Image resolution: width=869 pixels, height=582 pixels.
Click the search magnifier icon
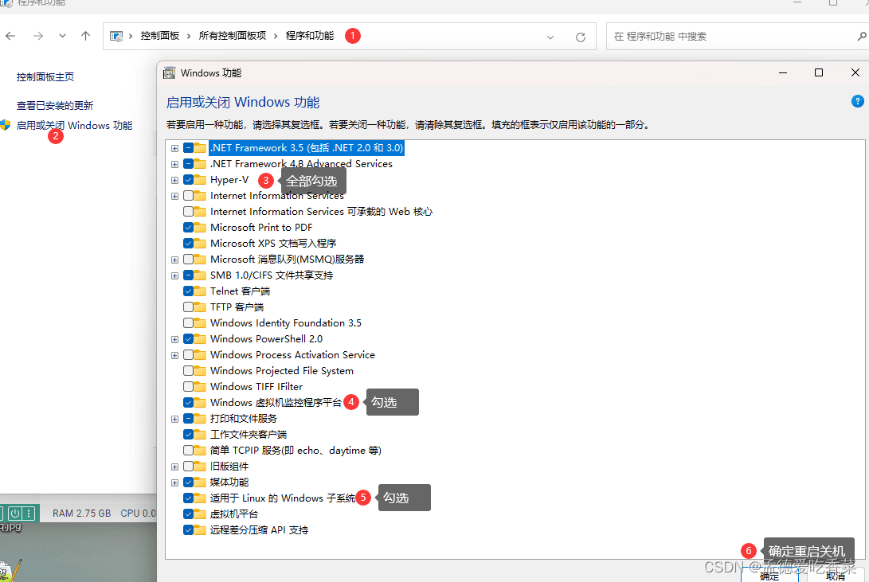pos(861,37)
